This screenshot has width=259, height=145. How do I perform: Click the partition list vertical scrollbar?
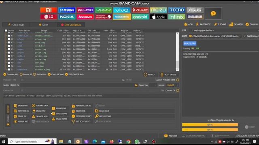click(177, 52)
